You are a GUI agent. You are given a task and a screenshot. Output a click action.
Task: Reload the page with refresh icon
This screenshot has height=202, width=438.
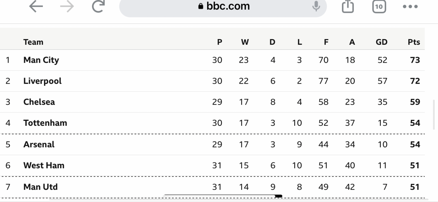98,6
